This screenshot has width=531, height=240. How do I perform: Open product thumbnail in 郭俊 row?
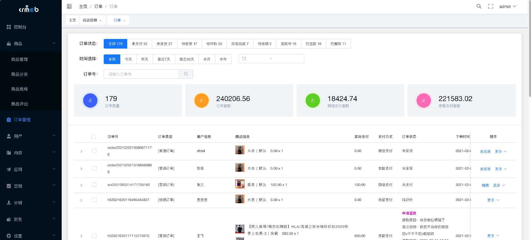[x=240, y=167]
